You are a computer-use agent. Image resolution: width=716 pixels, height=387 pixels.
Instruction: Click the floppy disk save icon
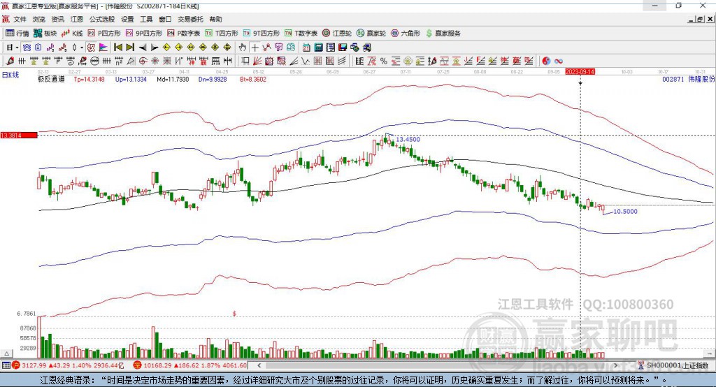click(343, 48)
